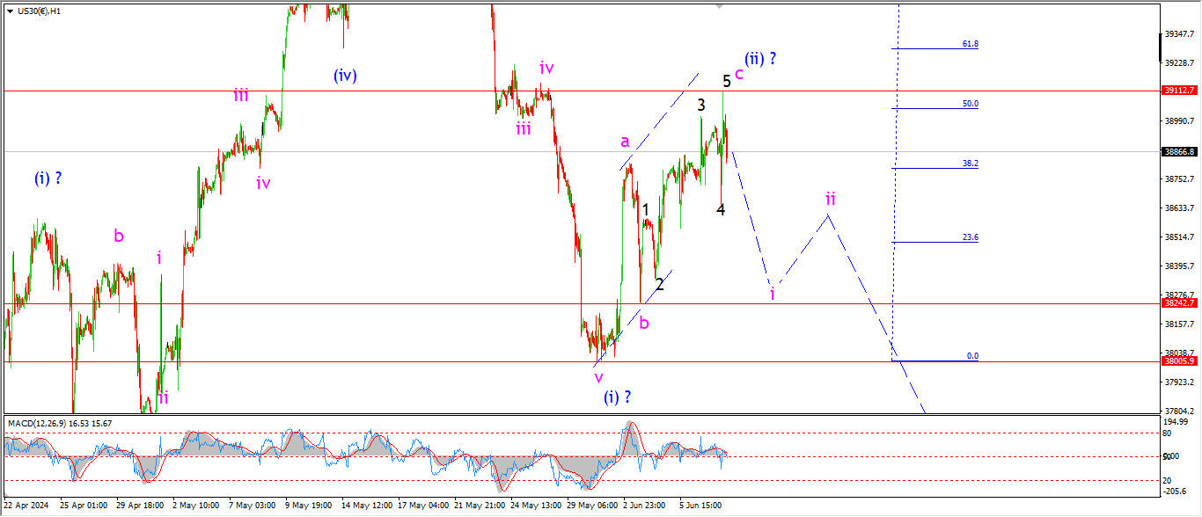This screenshot has height=517, width=1202.
Task: Select the 37804.2 price scale value
Action: (x=1179, y=411)
